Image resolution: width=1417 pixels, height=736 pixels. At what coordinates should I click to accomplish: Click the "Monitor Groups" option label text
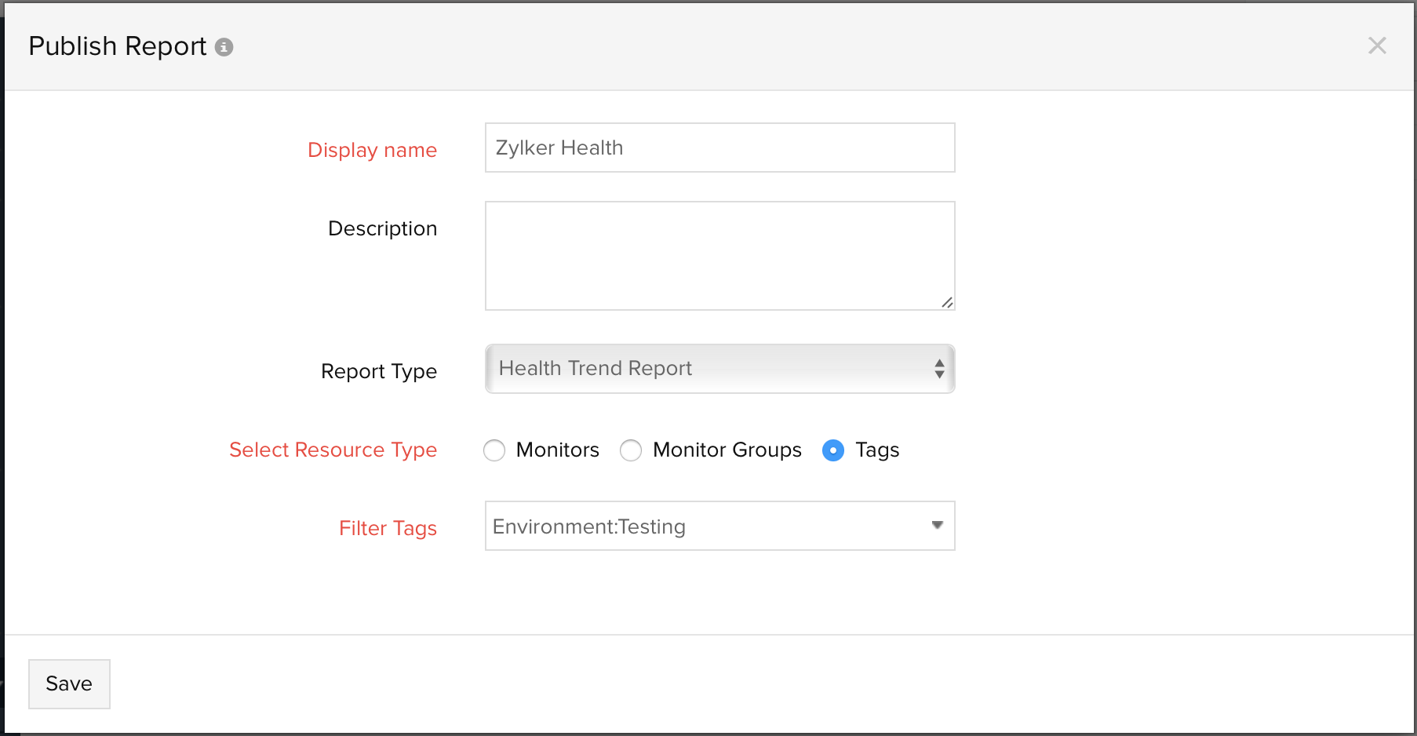point(727,450)
